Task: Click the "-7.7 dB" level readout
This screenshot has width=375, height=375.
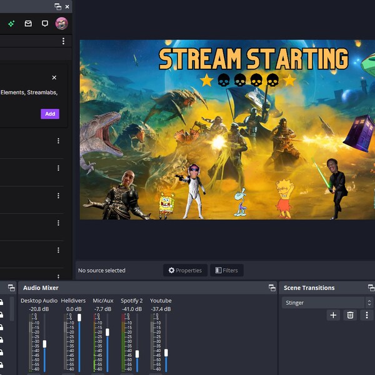Action: pos(103,309)
